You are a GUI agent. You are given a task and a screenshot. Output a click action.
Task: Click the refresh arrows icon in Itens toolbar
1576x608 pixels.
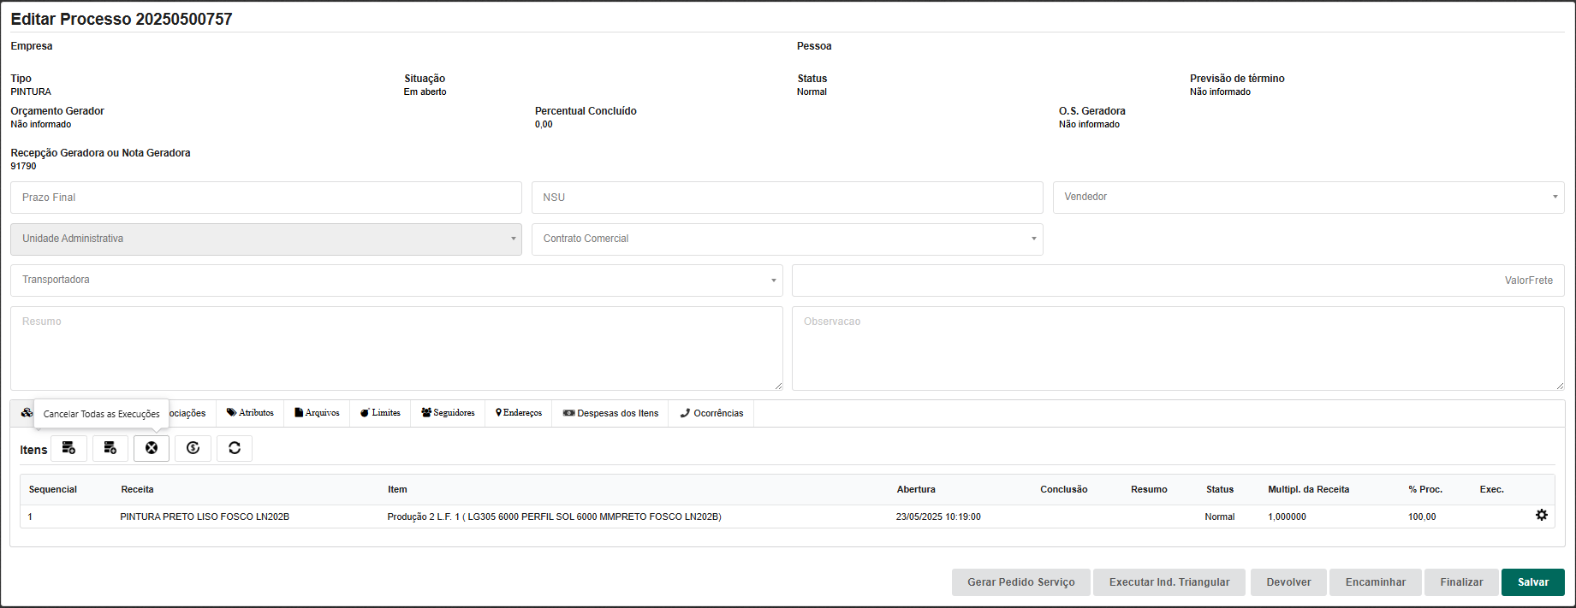[235, 448]
